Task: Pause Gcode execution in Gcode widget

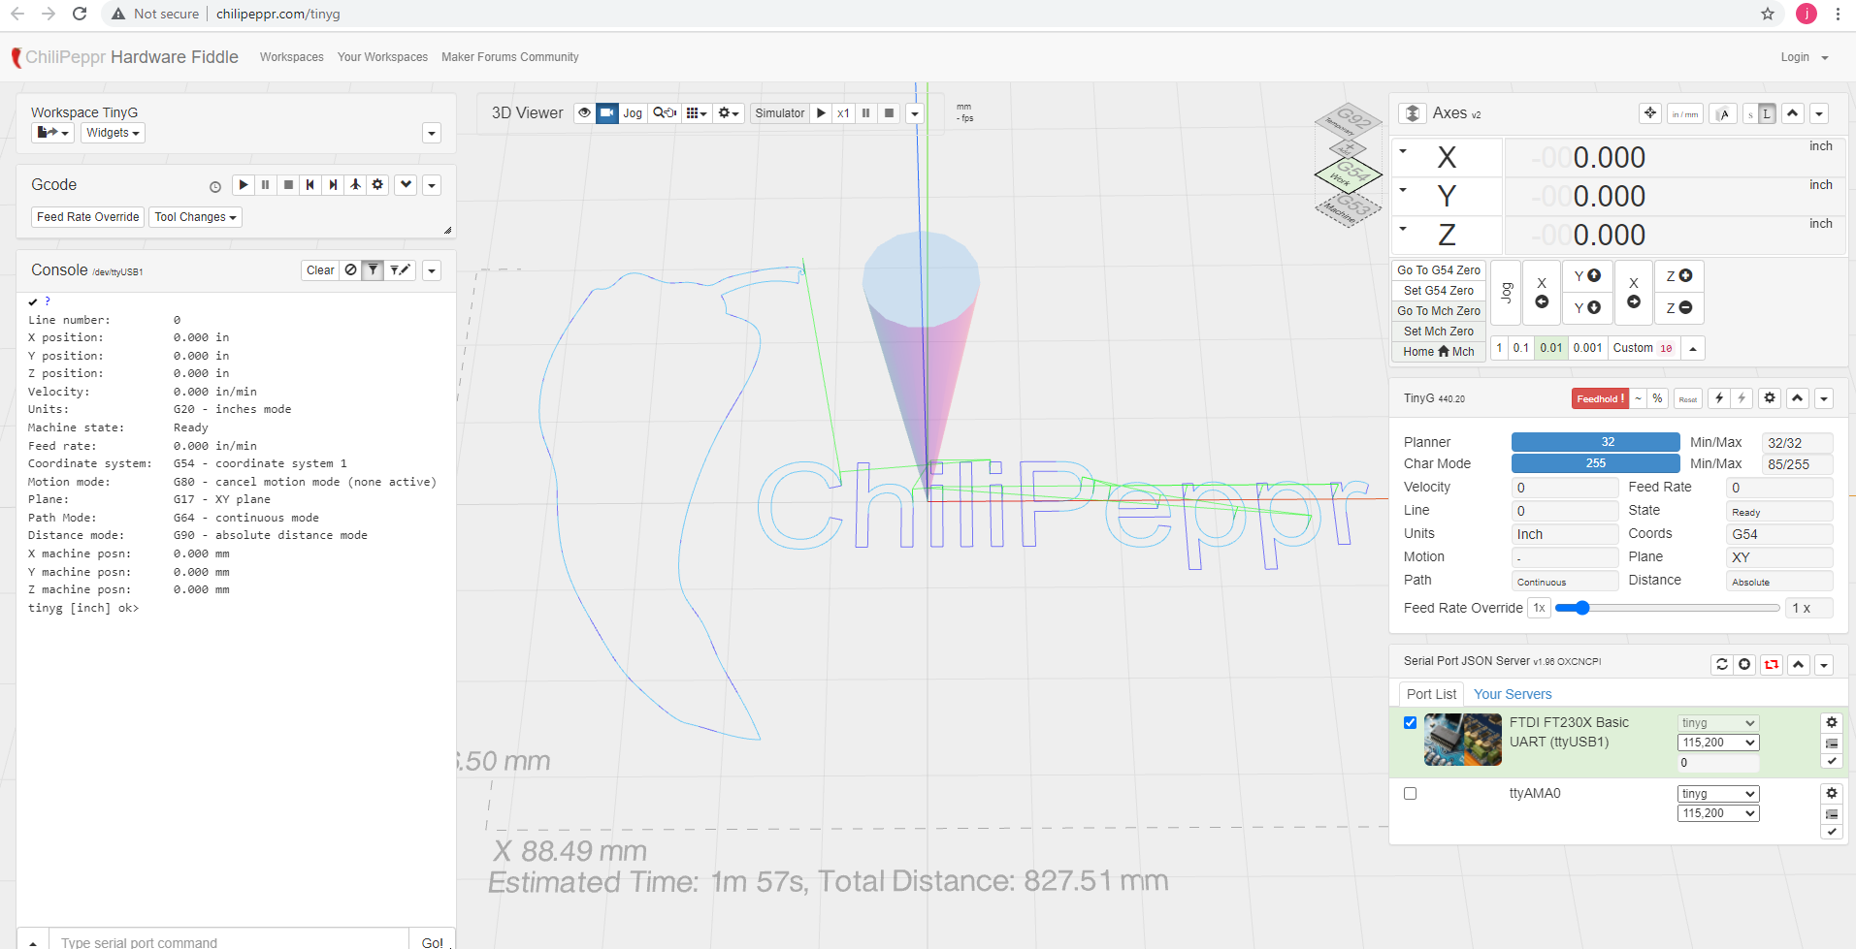Action: click(x=266, y=185)
